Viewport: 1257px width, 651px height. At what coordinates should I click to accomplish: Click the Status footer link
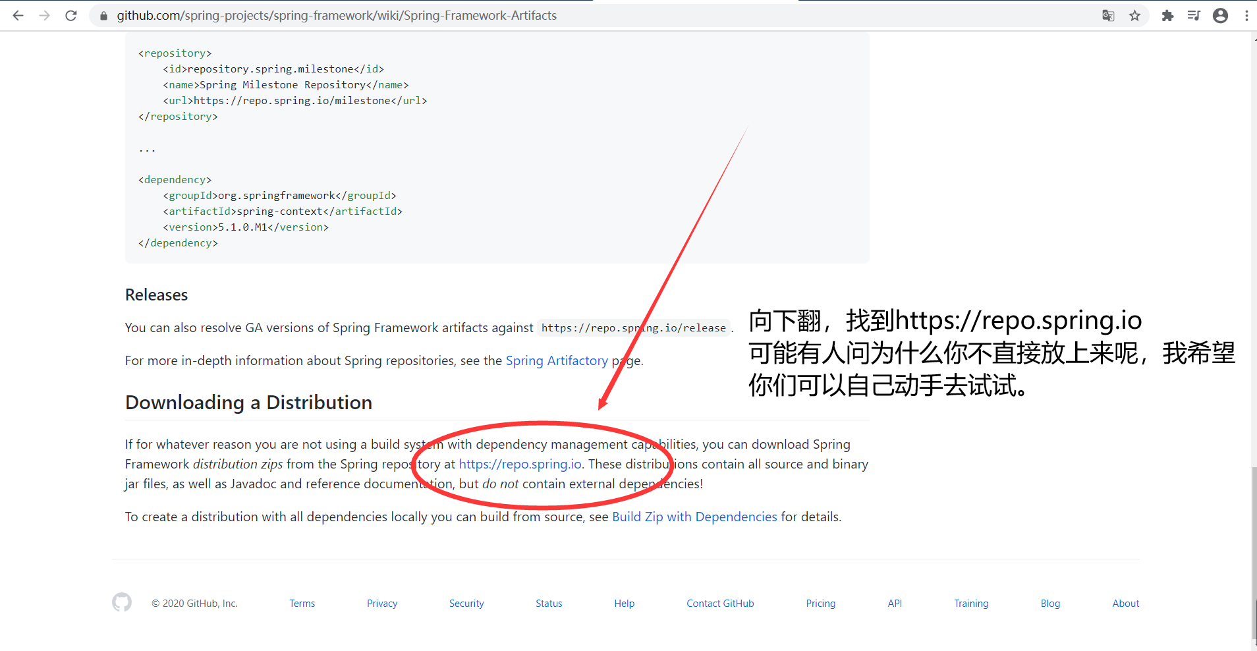(549, 604)
